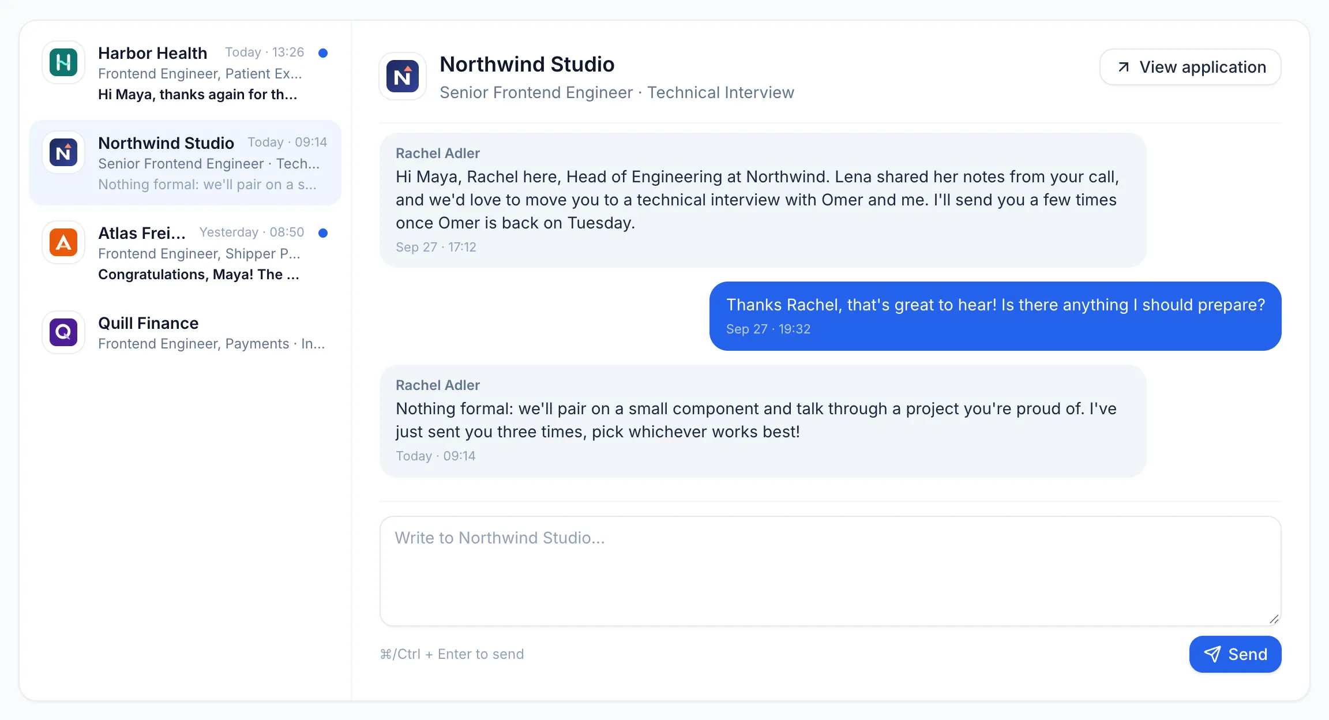Click first Rachel Adler sender name
The width and height of the screenshot is (1329, 720).
438,153
